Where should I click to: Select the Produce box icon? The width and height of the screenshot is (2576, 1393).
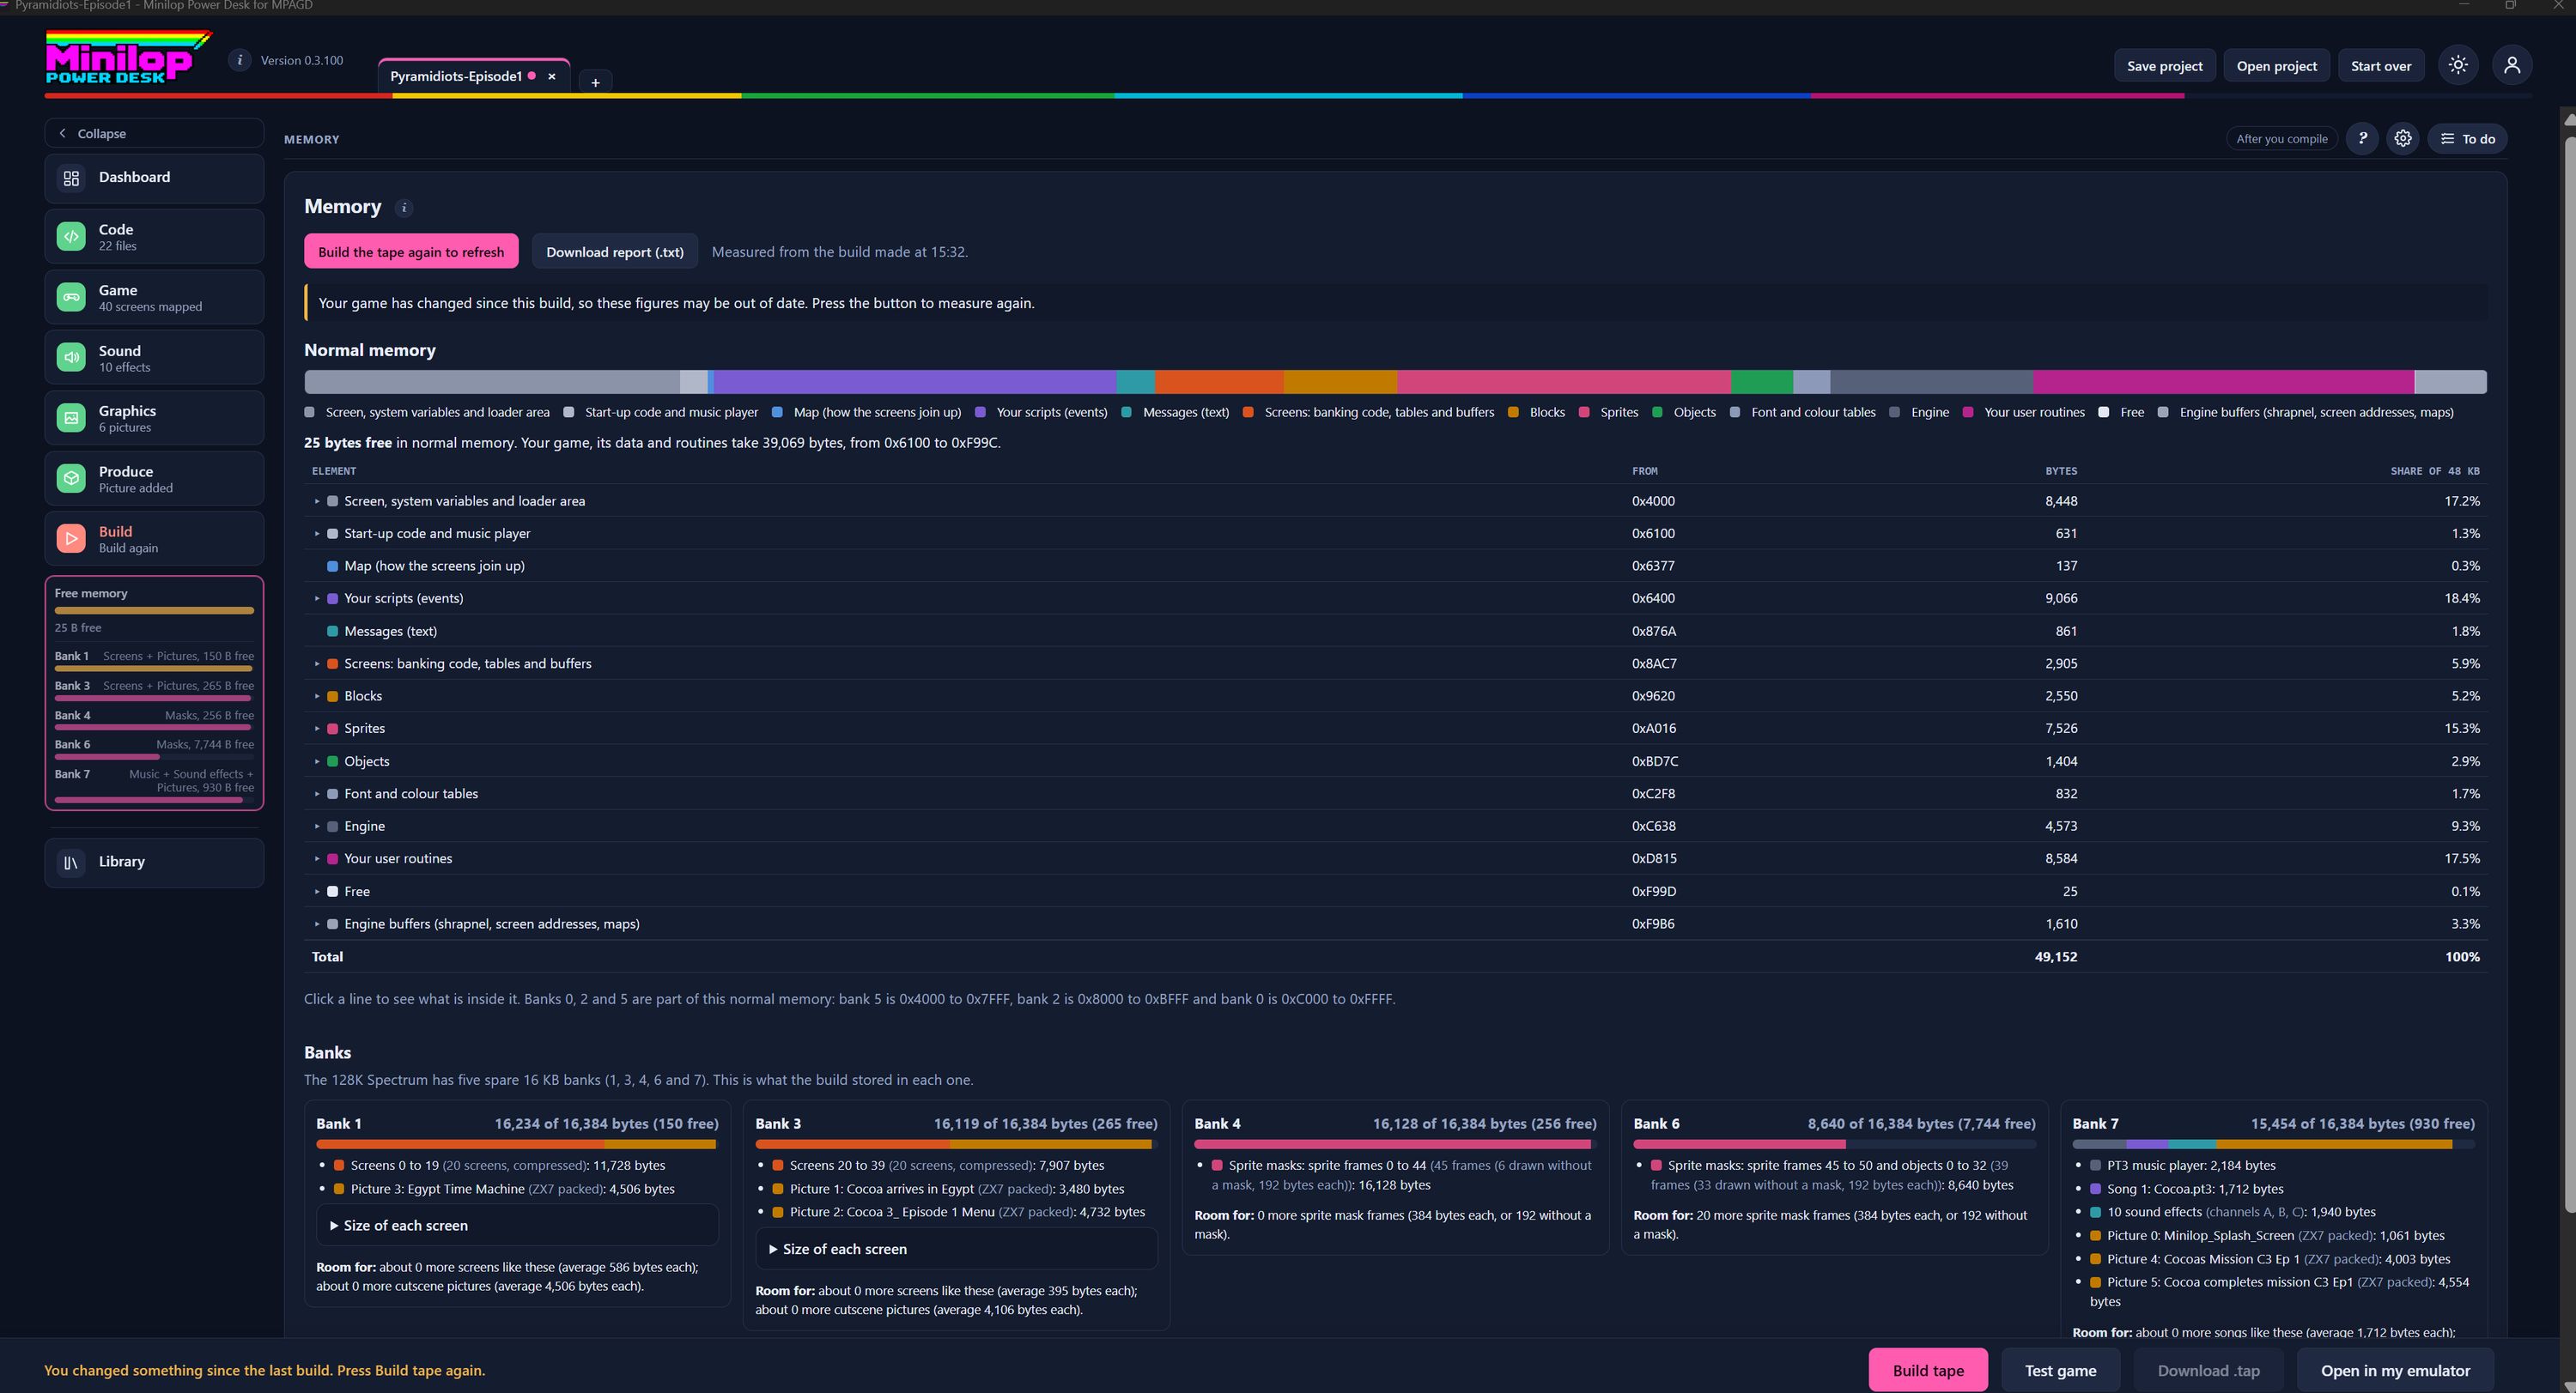coord(71,479)
